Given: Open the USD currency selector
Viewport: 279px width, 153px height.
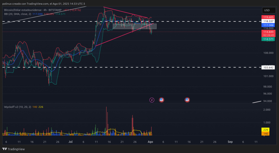Looking at the screenshot, I should point(267,10).
